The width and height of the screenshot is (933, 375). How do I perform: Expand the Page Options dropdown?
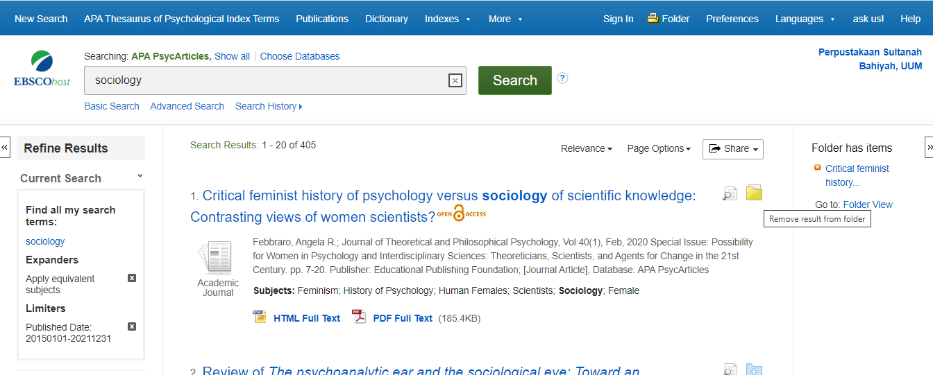(x=659, y=148)
